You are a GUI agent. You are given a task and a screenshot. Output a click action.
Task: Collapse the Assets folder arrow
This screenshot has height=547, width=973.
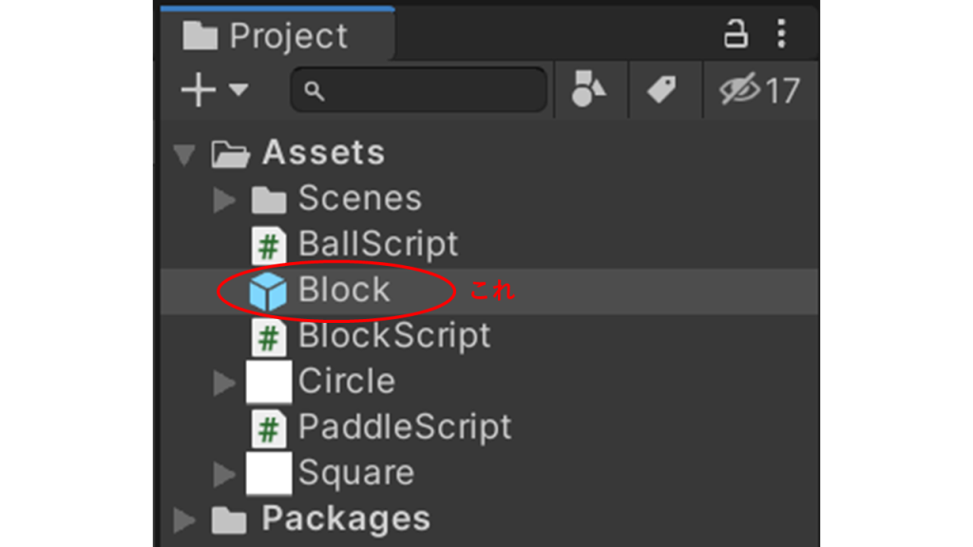[185, 153]
